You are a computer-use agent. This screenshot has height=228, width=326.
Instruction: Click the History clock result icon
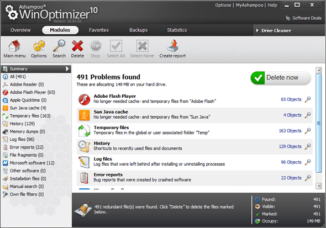[84, 146]
